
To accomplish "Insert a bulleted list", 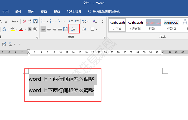I will tap(43, 21).
